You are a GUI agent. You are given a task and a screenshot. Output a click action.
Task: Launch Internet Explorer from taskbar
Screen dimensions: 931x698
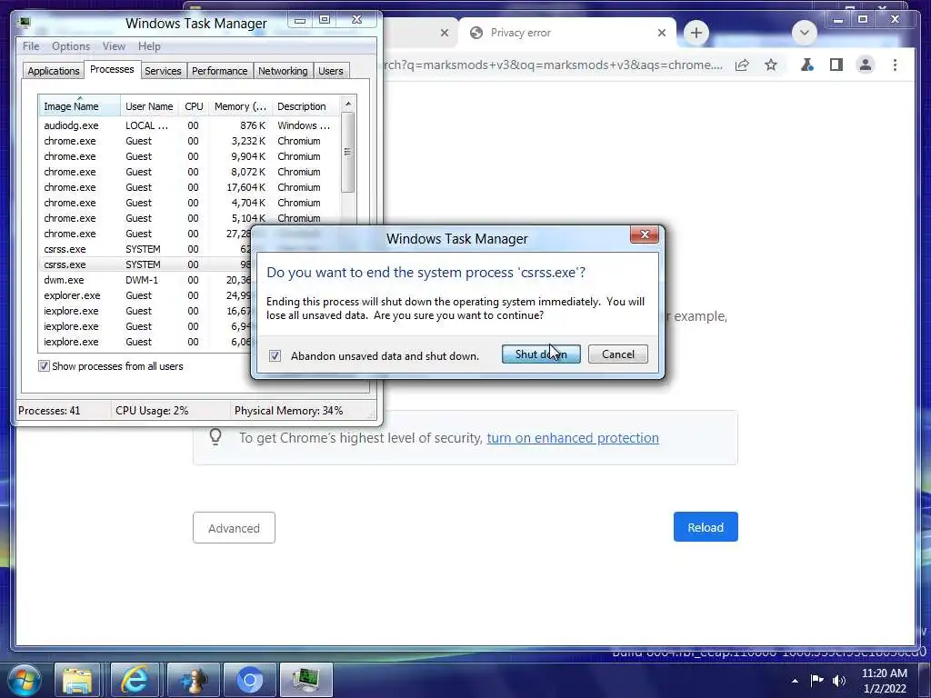click(x=135, y=680)
